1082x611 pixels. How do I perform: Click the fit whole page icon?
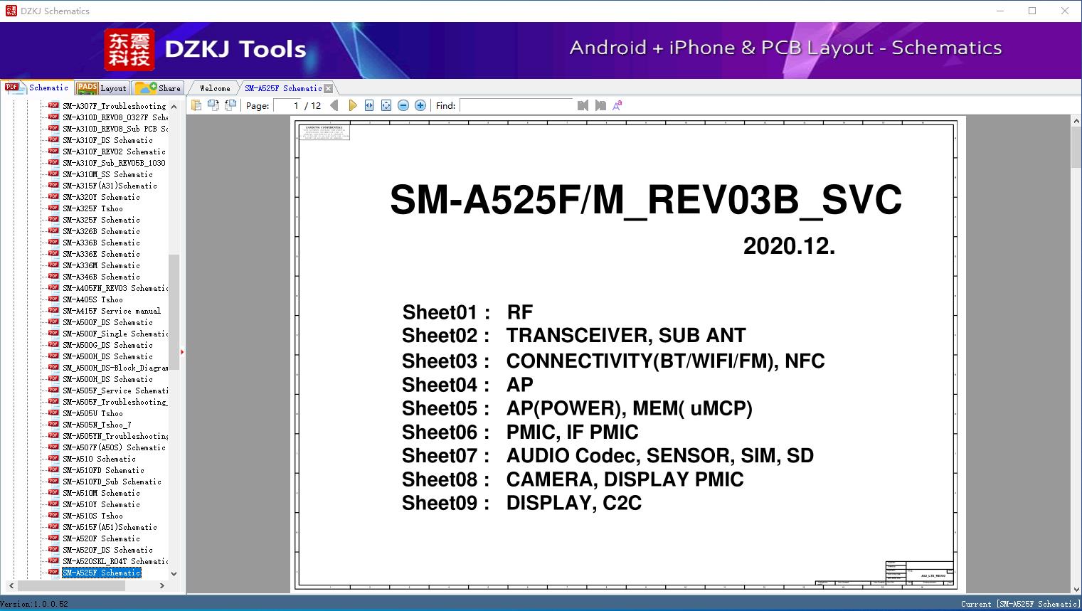386,105
